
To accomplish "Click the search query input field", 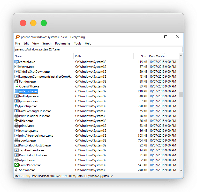I will (98, 49).
